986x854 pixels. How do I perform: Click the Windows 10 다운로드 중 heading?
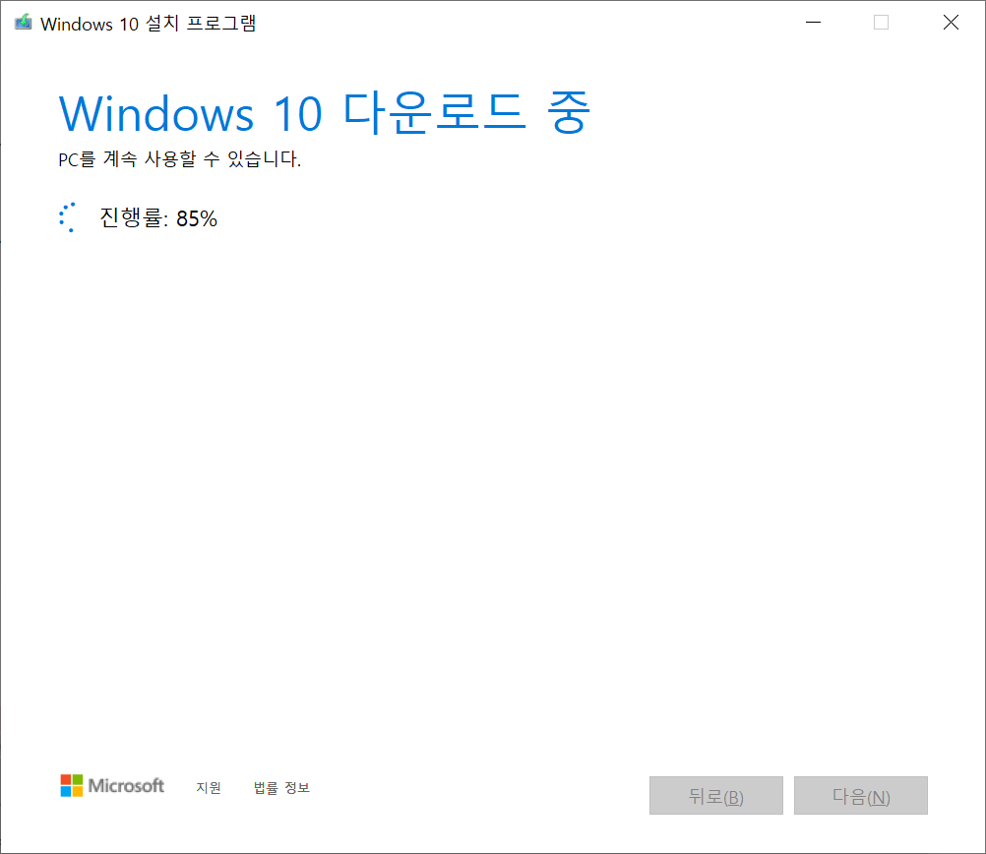point(325,113)
